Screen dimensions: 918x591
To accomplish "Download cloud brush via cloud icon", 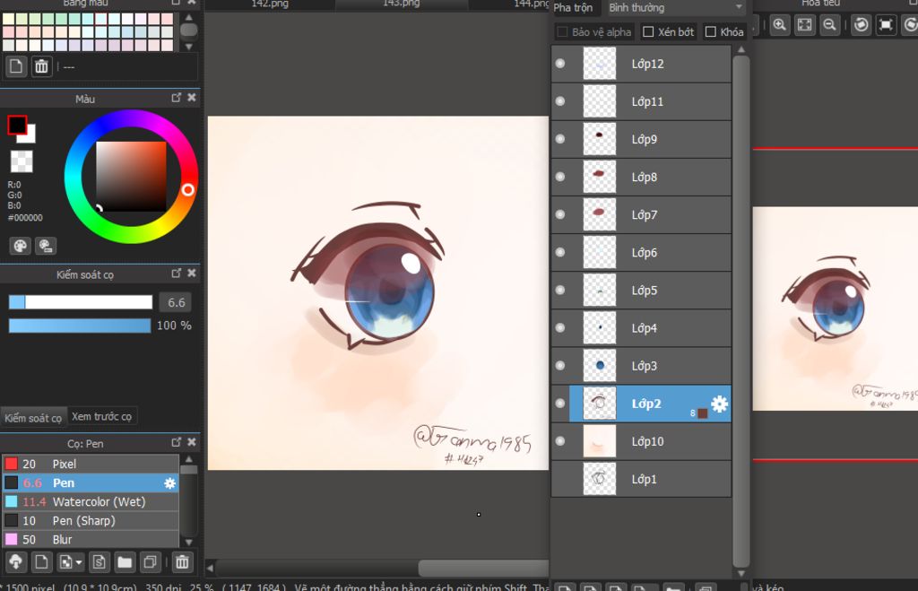I will point(16,562).
